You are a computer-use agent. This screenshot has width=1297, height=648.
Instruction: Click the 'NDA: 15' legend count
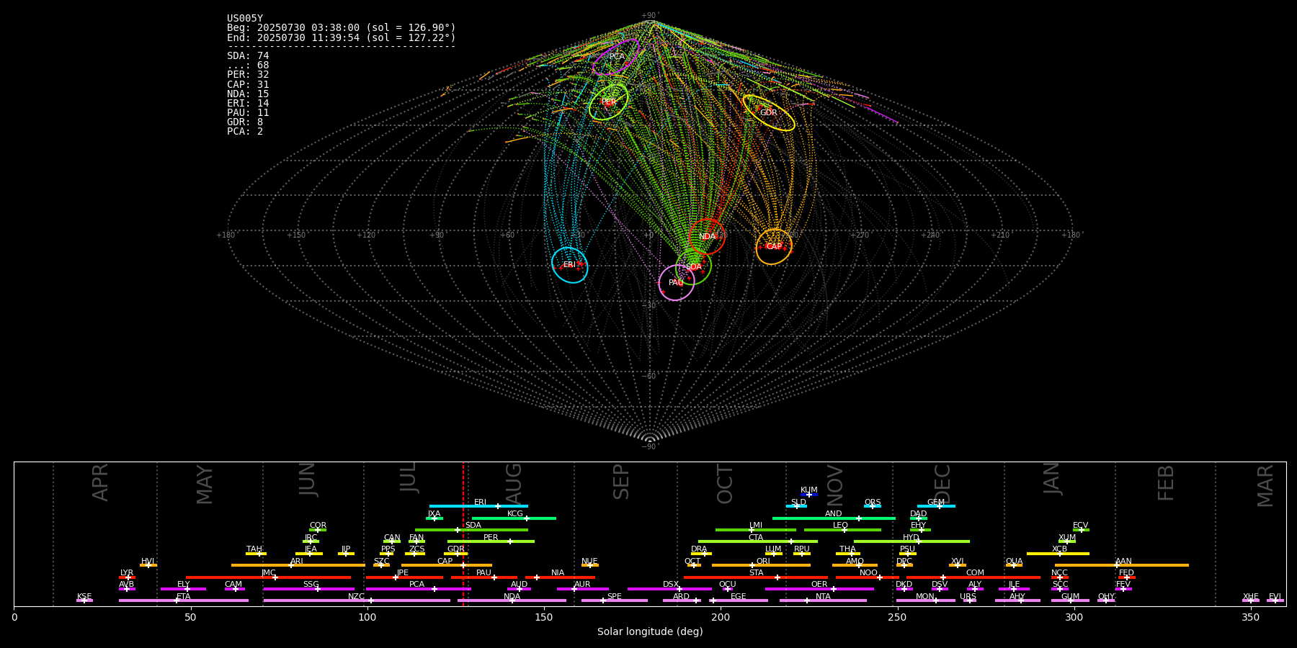pyautogui.click(x=248, y=94)
